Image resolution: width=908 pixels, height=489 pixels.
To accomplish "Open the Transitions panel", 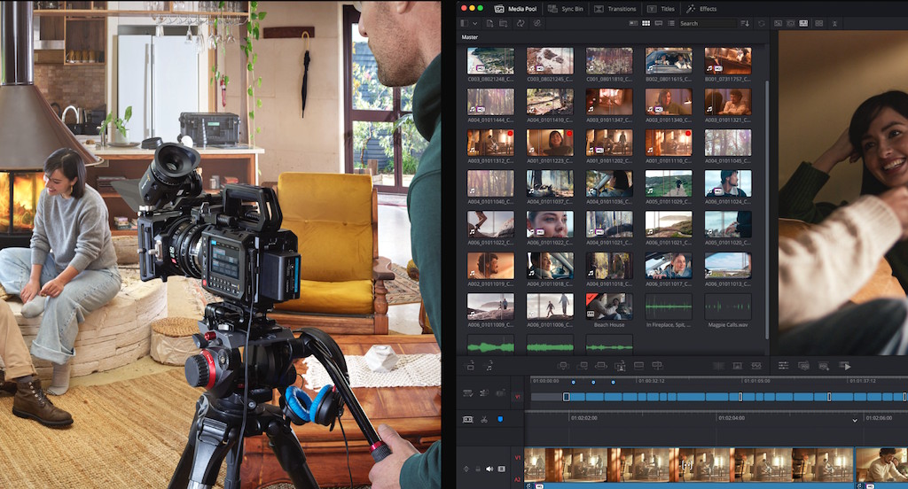I will pos(615,9).
